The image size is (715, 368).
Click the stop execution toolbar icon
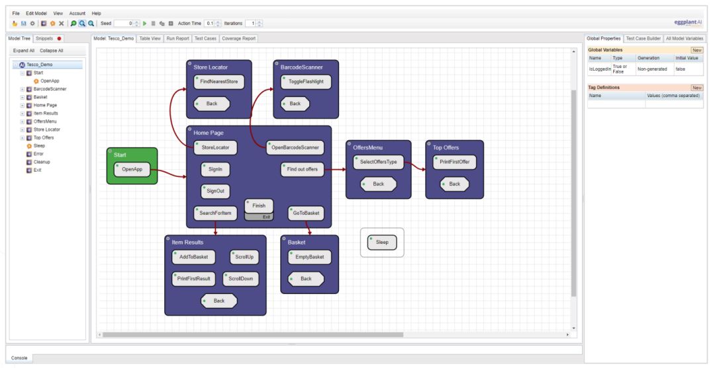[153, 23]
